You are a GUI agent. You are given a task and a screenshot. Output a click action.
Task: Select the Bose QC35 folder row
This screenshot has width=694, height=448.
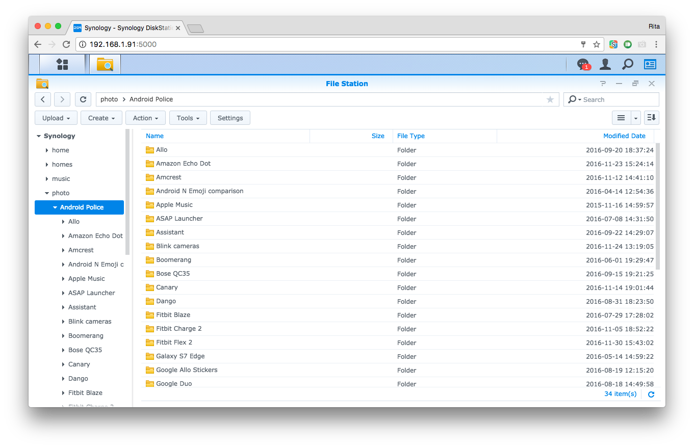(x=397, y=274)
